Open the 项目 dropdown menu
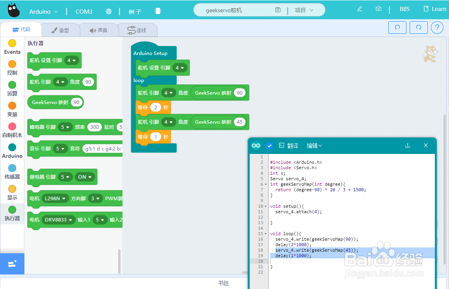The image size is (449, 289). pos(304,10)
